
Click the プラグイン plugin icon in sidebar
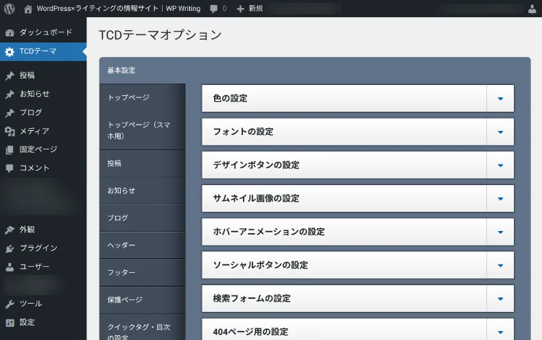(10, 248)
